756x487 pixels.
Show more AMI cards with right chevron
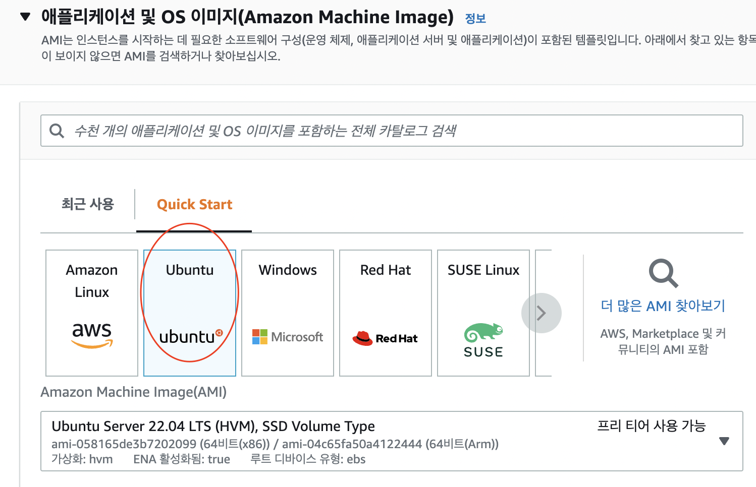(542, 313)
